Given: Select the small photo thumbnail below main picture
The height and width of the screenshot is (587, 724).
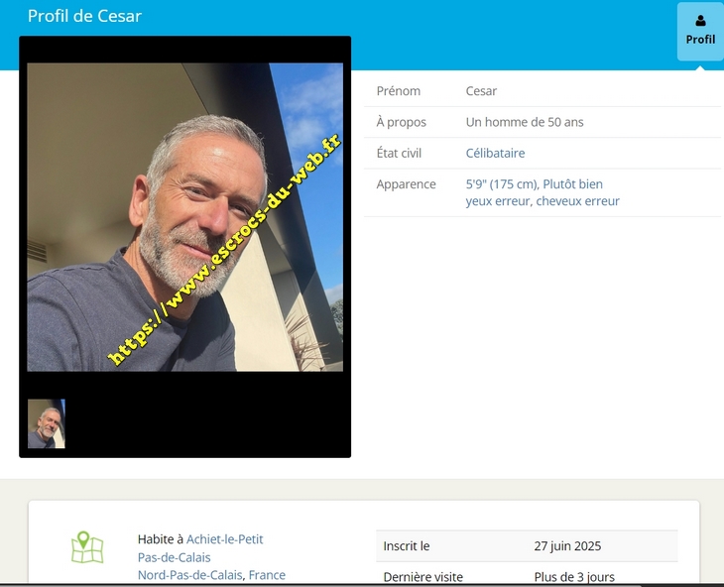Looking at the screenshot, I should tap(47, 423).
